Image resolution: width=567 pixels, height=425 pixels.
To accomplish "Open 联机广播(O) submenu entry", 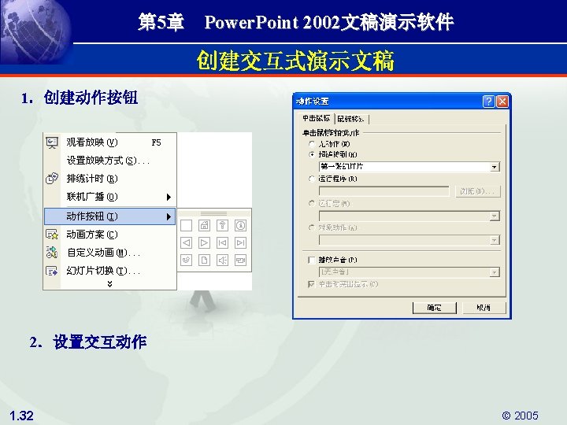I will (x=110, y=197).
